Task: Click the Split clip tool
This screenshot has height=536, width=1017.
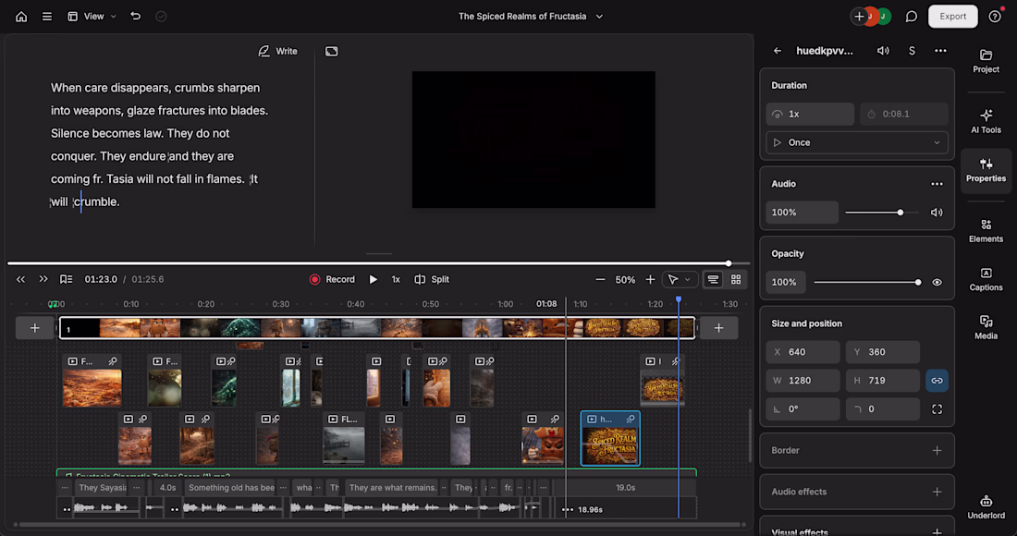Action: [432, 279]
